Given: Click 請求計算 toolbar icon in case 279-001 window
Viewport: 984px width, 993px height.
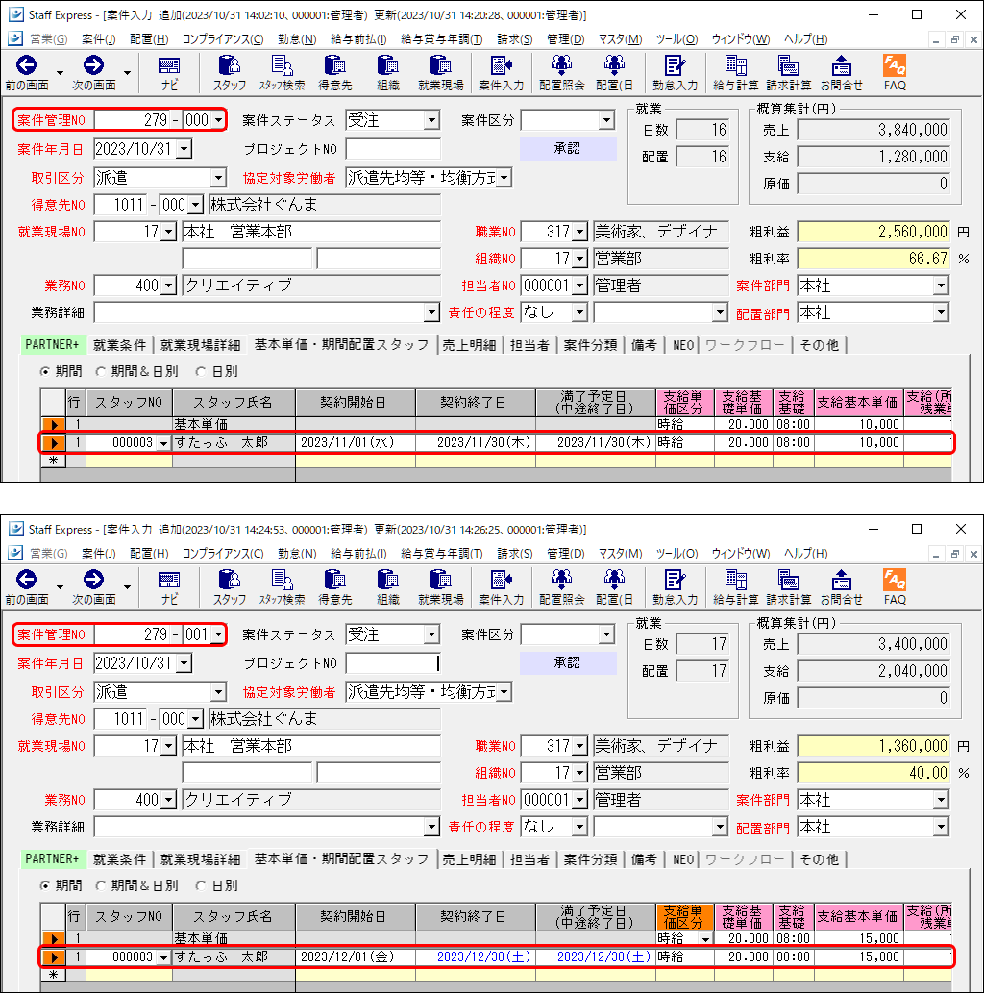Looking at the screenshot, I should [x=789, y=585].
